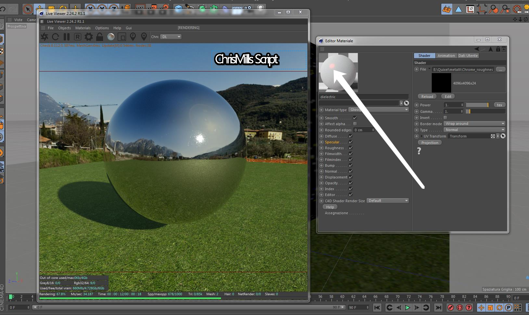Toggle autokeying red icon
This screenshot has height=315, width=529.
tap(460, 308)
